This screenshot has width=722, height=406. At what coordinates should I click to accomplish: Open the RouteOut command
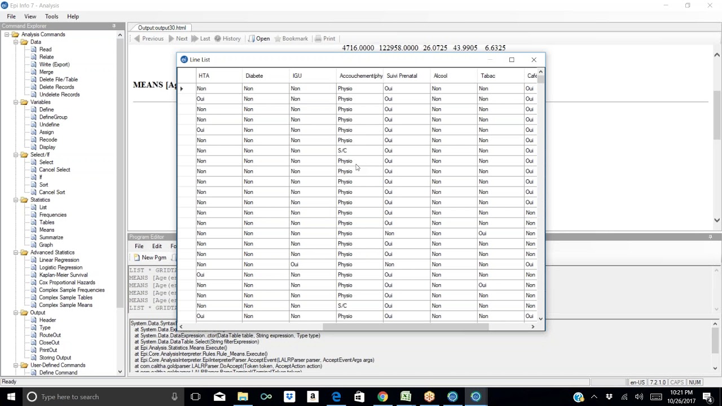tap(50, 335)
